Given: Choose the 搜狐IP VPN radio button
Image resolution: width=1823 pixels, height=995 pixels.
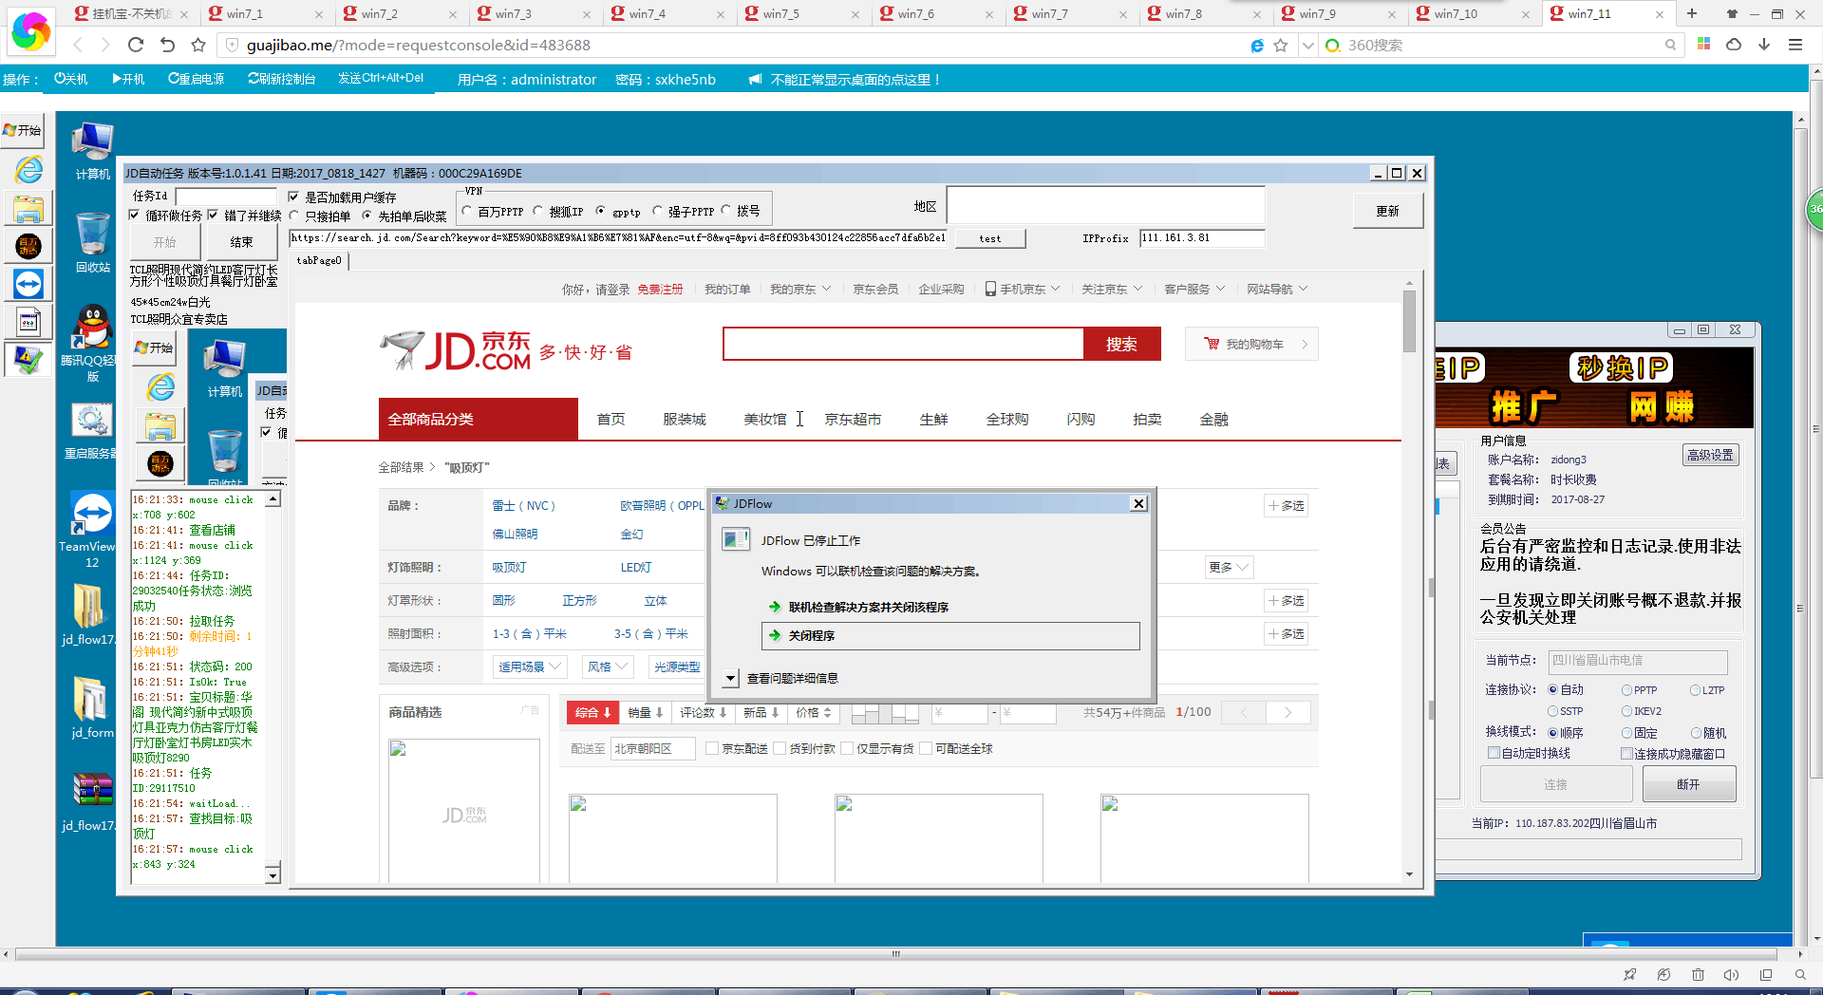Looking at the screenshot, I should pyautogui.click(x=538, y=211).
